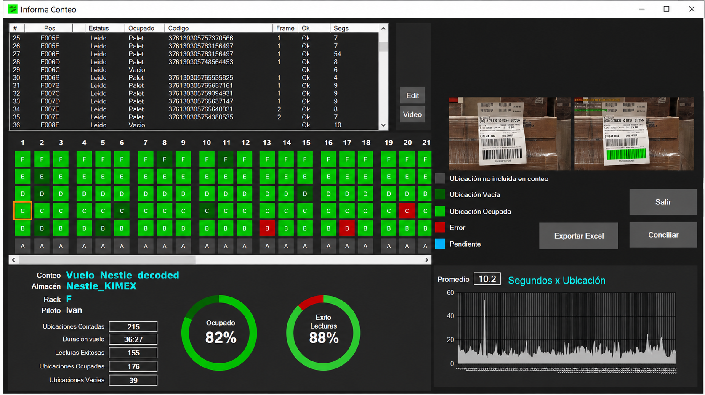Viewport: 705px width, 395px height.
Task: Select cell A in rack column 21
Action: (425, 246)
